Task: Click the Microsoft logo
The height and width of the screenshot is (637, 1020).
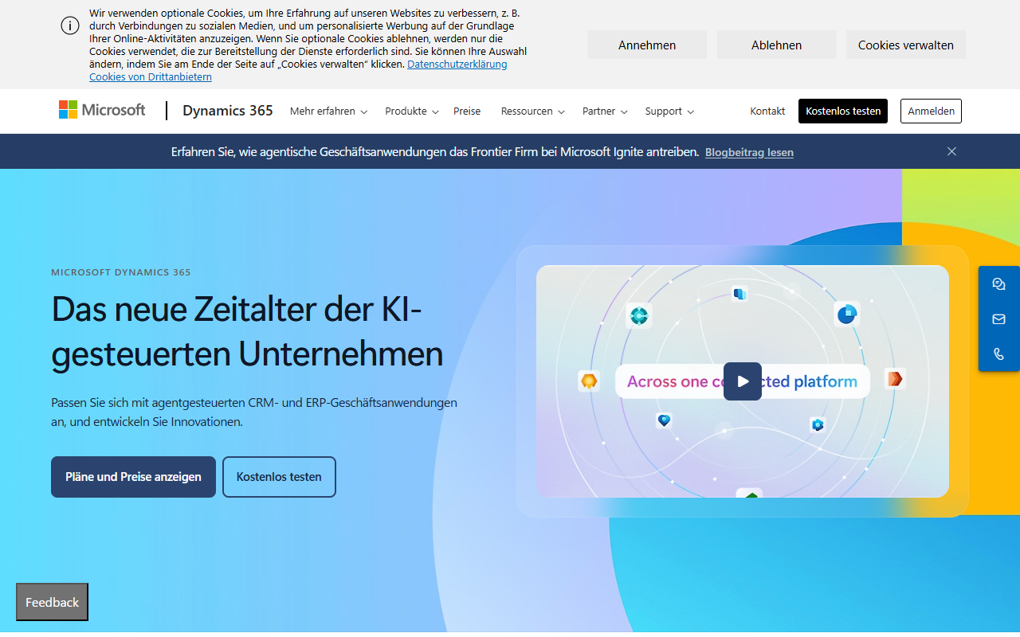Action: pos(102,111)
